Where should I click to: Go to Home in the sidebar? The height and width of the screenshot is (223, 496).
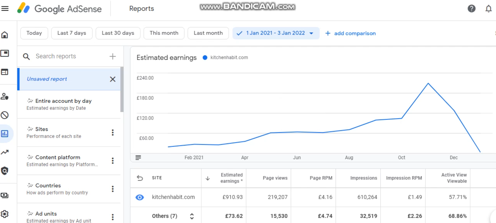pos(5,35)
